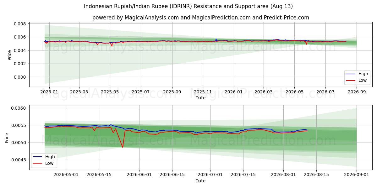This screenshot has width=377, height=188.
Task: Click the 0.006 tick on top chart
Action: coord(19,37)
